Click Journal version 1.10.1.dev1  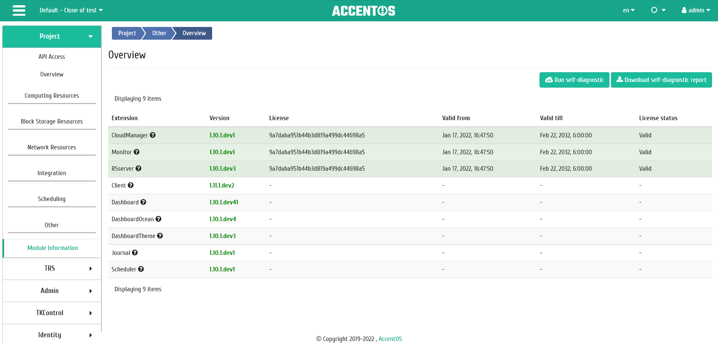coord(222,253)
